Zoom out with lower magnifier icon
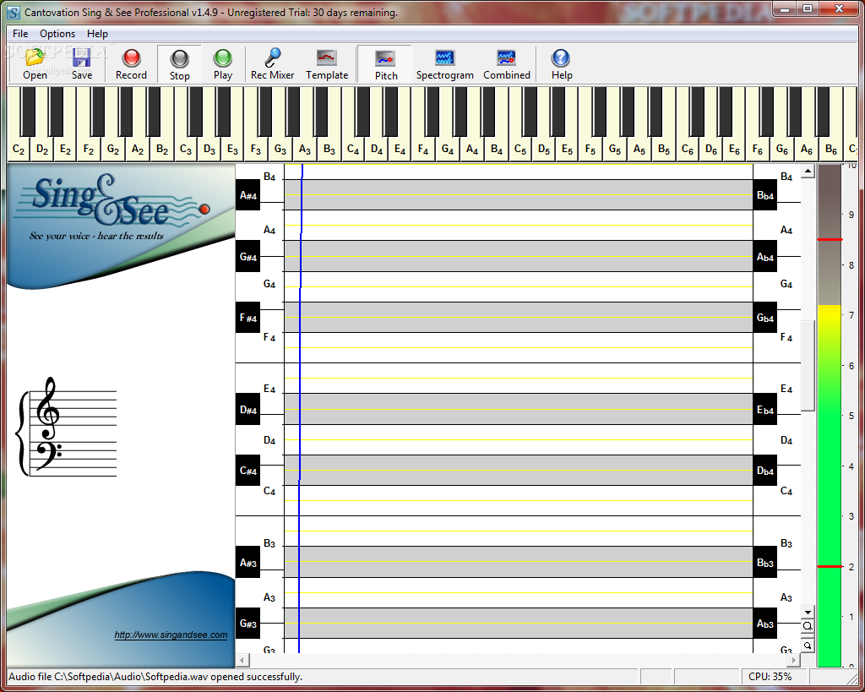865x692 pixels. [808, 645]
